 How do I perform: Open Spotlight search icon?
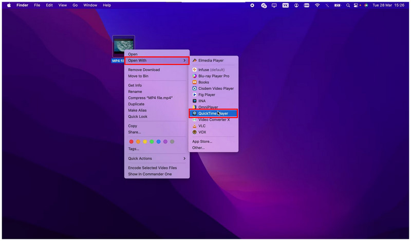click(348, 5)
